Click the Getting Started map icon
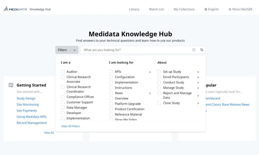 pos(11,85)
